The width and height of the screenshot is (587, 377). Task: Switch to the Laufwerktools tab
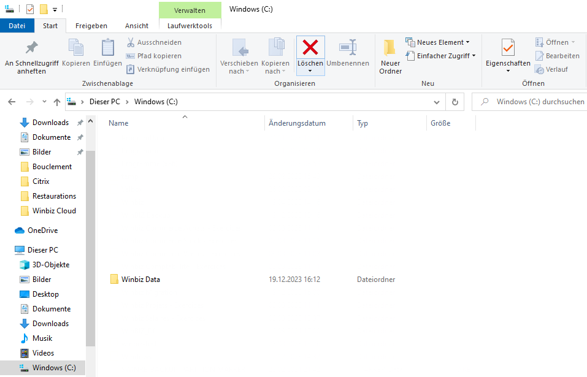(190, 26)
